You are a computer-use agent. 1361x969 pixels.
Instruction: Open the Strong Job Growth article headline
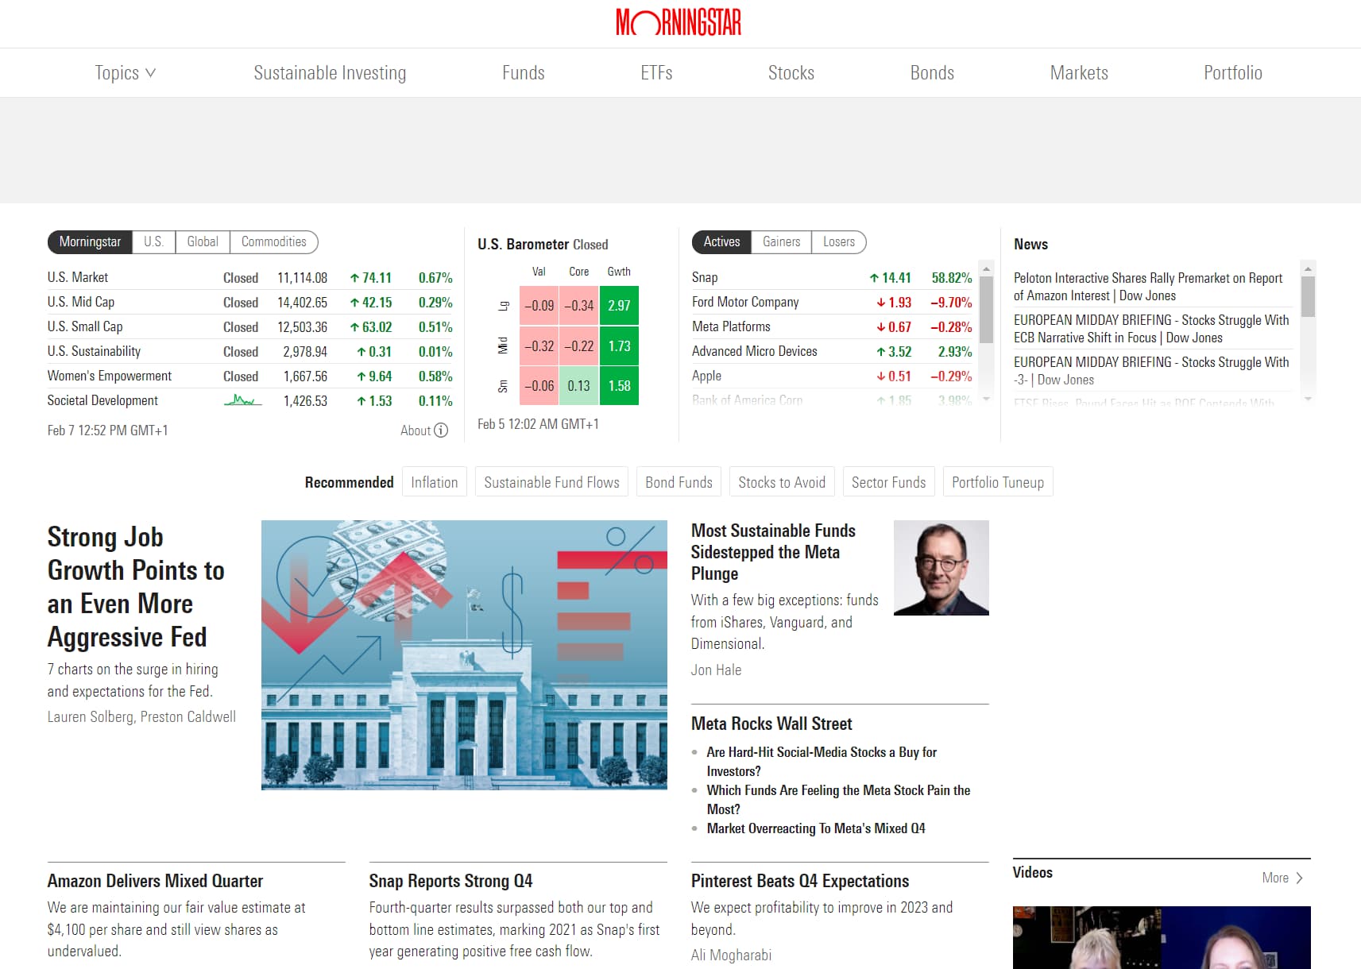[136, 587]
